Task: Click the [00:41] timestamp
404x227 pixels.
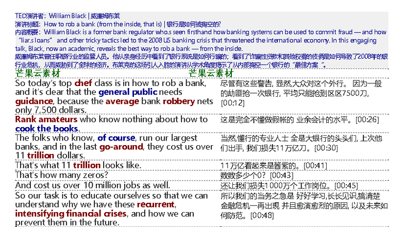Action: coord(315,166)
